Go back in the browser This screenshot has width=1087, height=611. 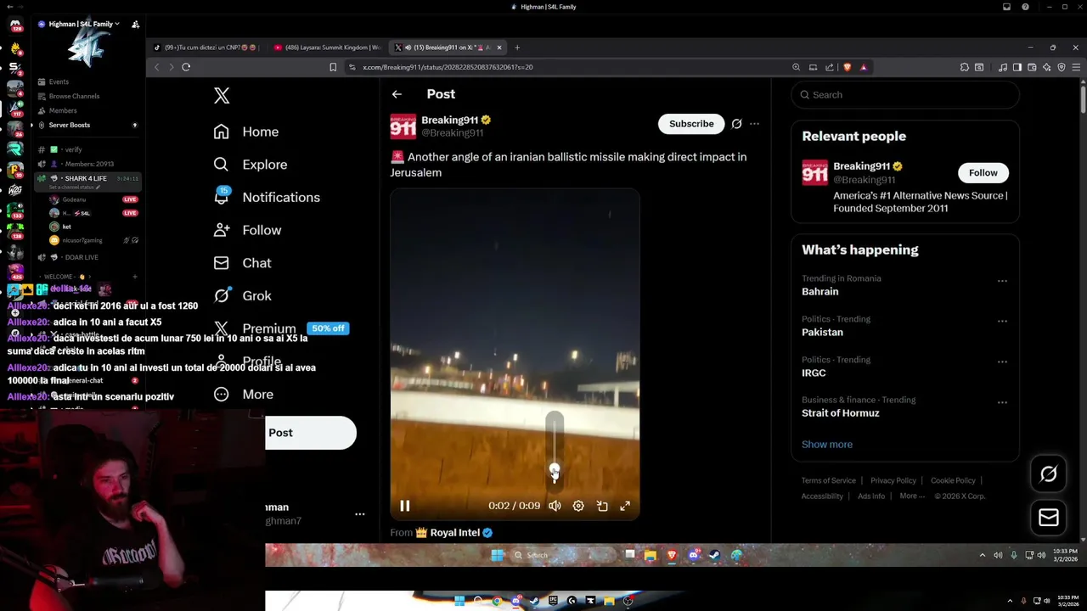tap(156, 67)
